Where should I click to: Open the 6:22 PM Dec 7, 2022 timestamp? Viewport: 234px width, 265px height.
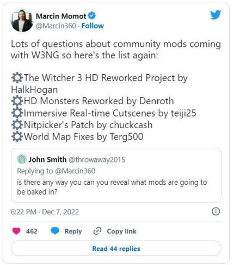45,212
